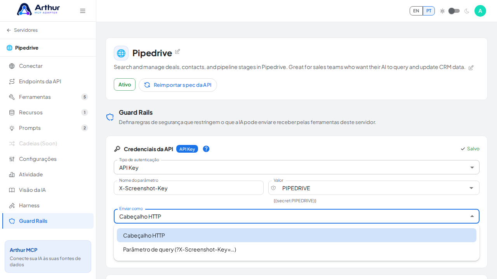Click the Pipedrive title in the sidebar

tap(27, 48)
